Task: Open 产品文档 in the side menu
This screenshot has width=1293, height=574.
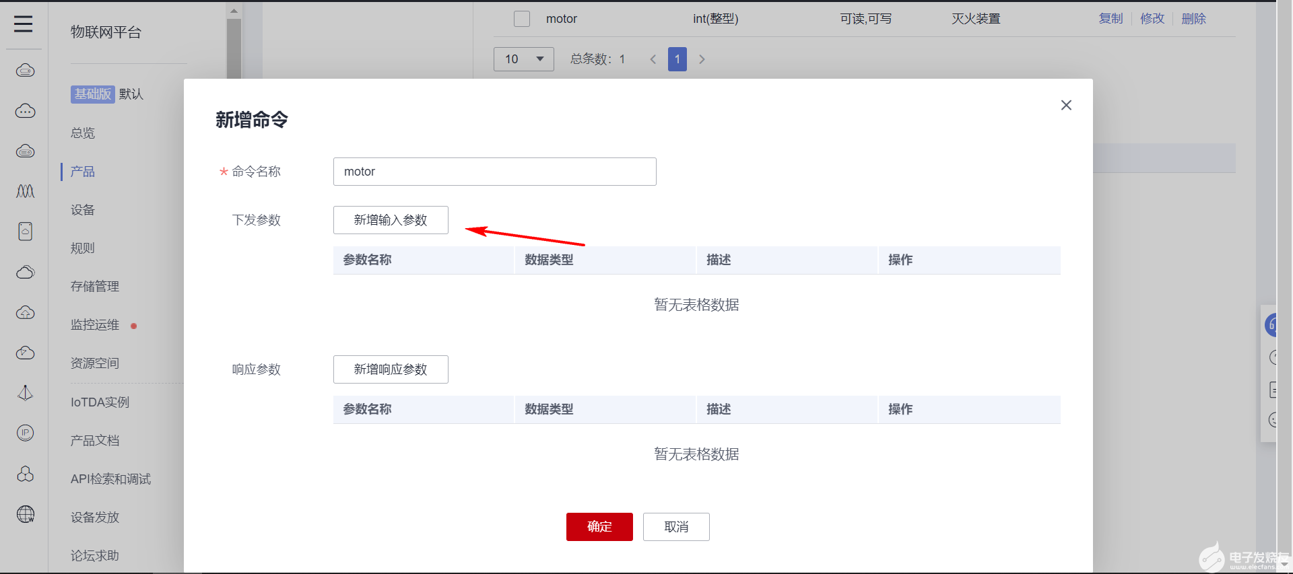Action: tap(95, 441)
